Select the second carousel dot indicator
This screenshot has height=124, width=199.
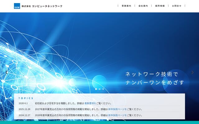point(99,89)
